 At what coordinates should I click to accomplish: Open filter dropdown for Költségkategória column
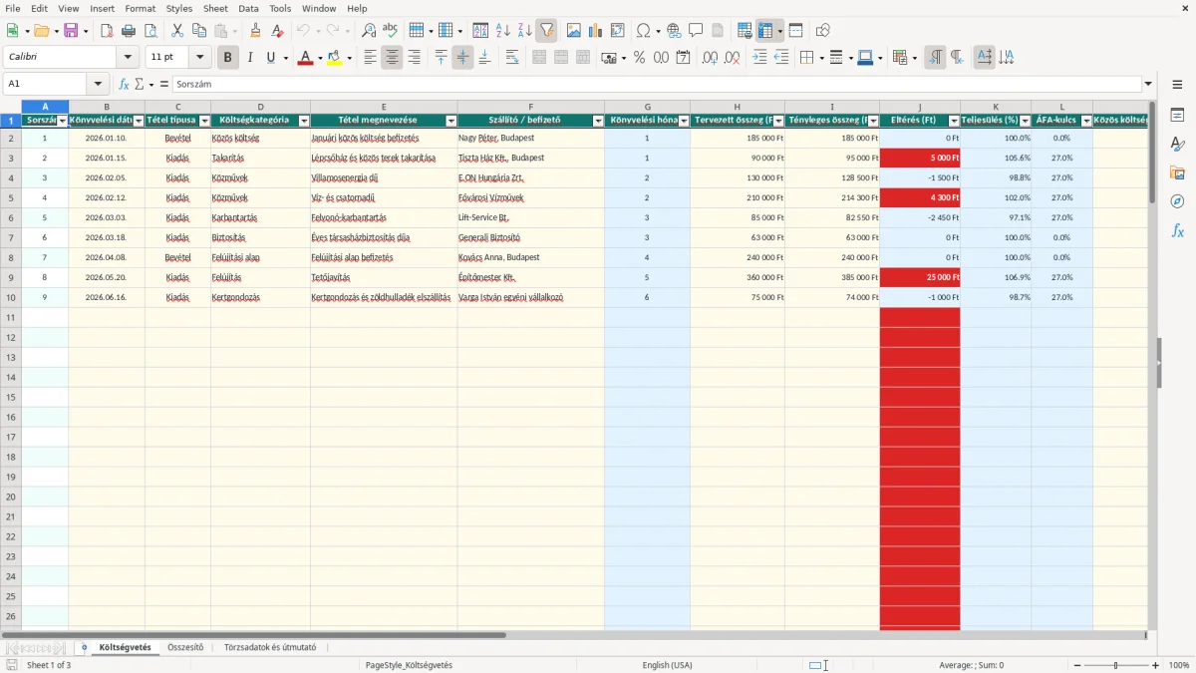304,121
